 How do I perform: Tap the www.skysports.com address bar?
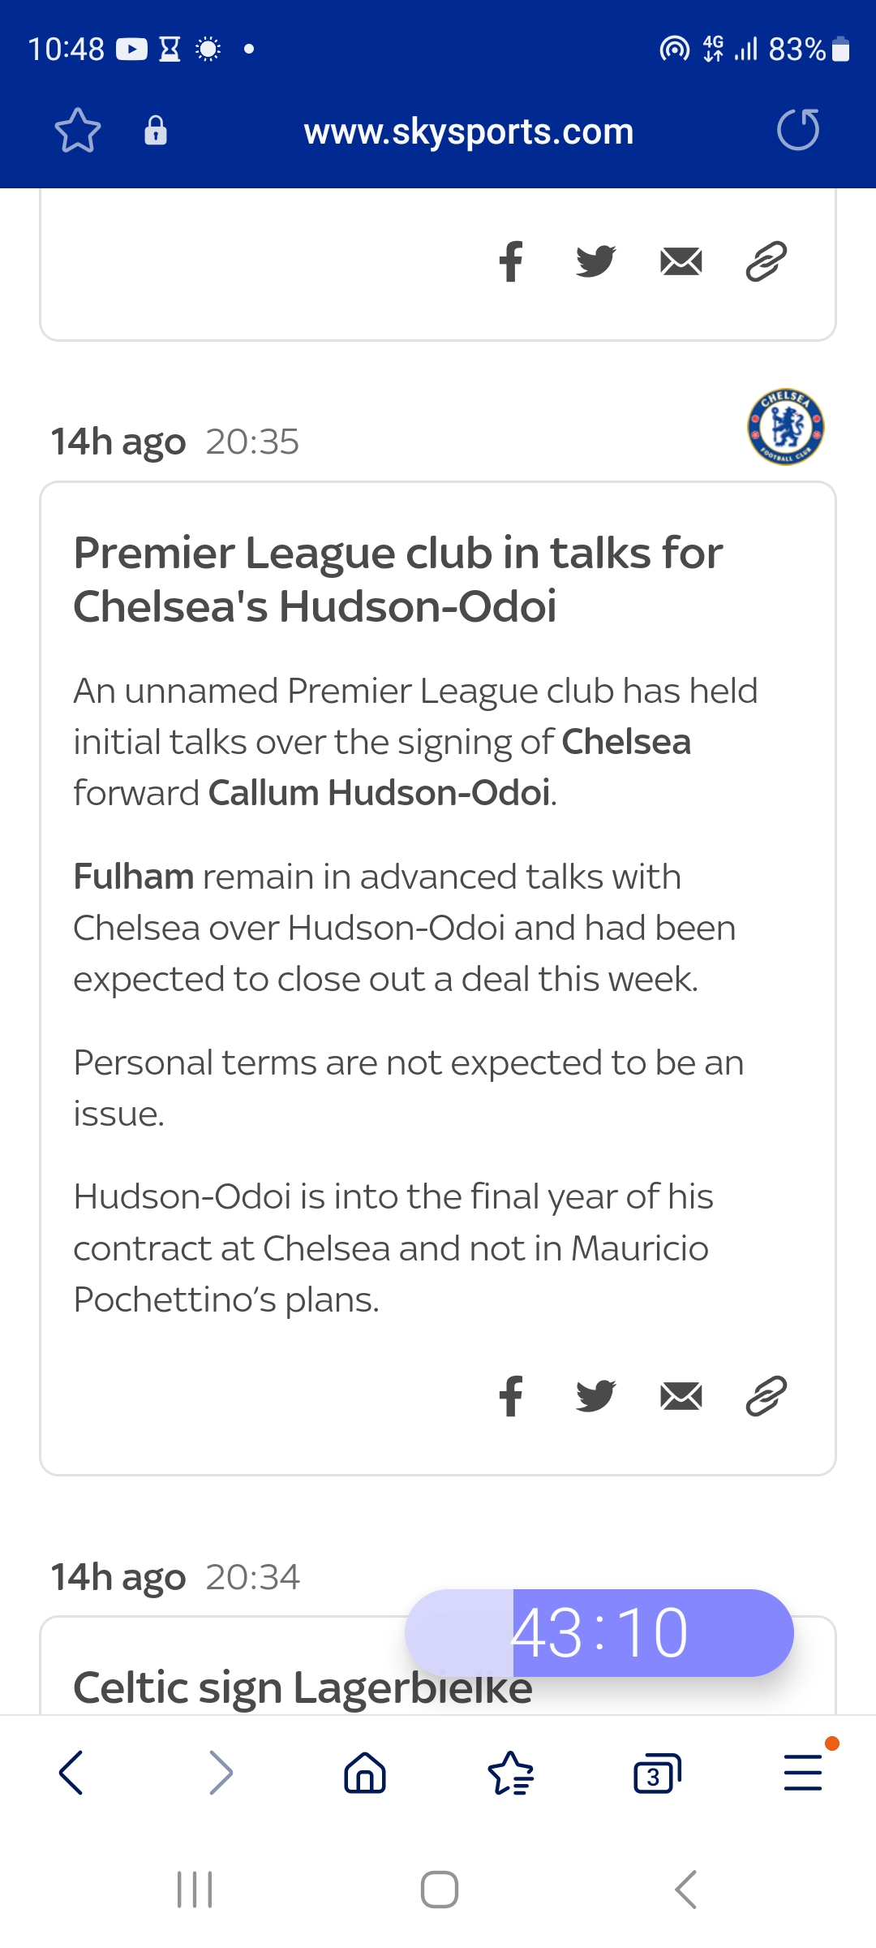click(x=469, y=131)
